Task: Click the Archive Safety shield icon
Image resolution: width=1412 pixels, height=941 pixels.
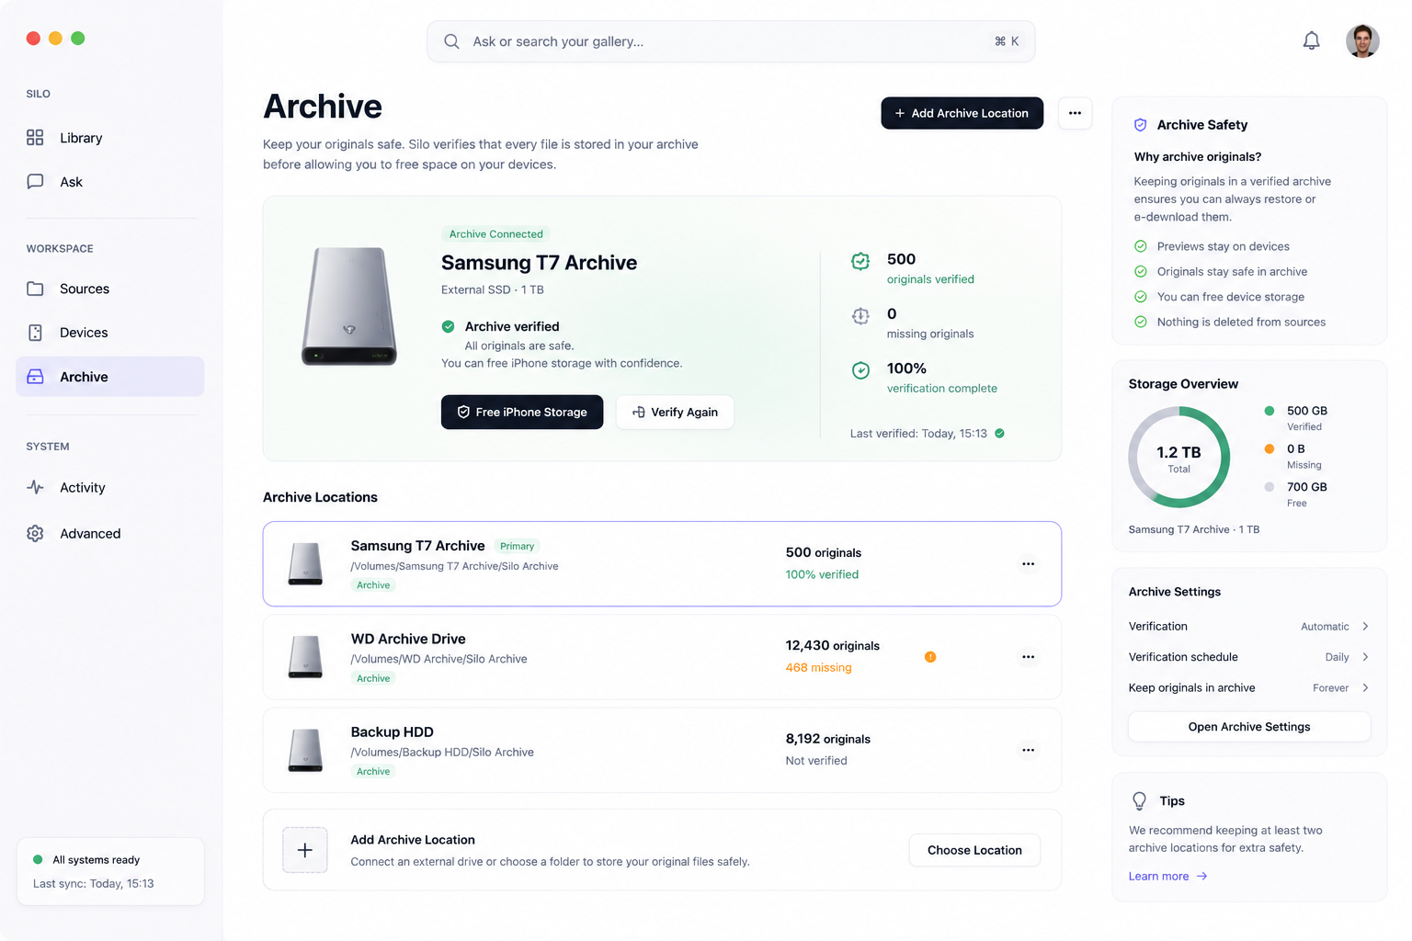Action: point(1140,125)
